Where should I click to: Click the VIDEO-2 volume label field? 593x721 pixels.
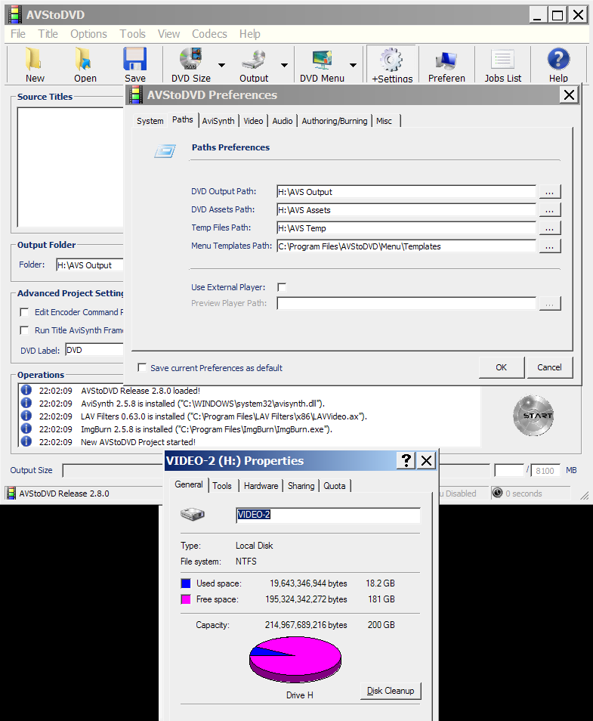[328, 515]
